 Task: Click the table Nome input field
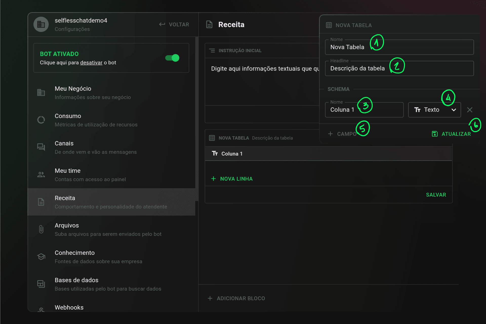(x=399, y=47)
